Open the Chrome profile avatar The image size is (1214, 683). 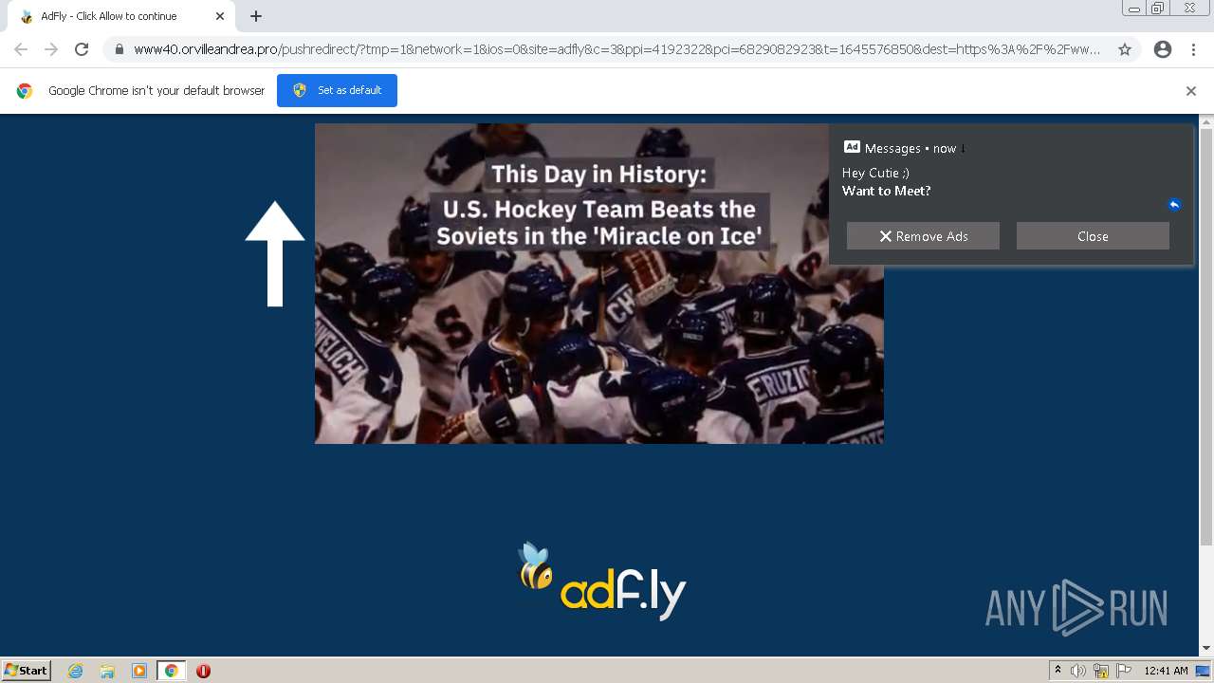(1163, 49)
